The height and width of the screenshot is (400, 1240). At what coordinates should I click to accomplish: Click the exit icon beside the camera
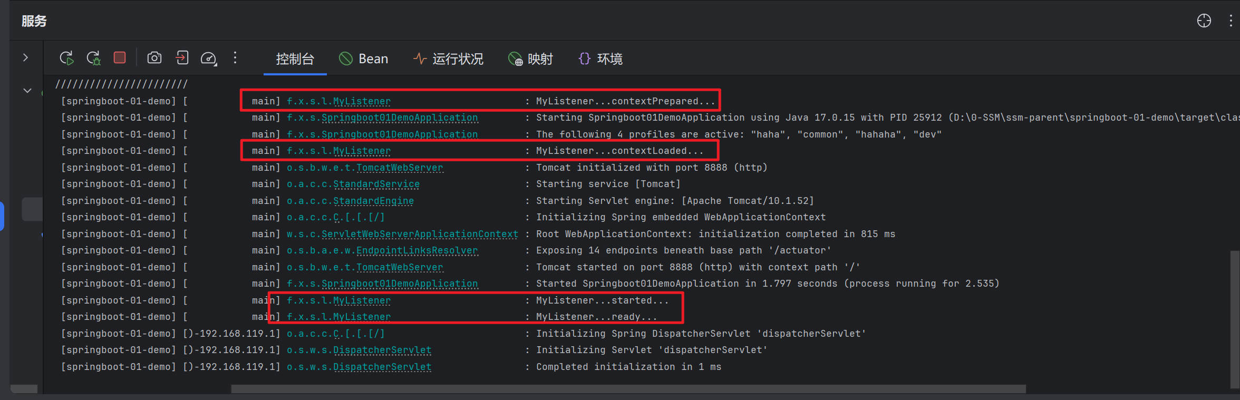[182, 58]
